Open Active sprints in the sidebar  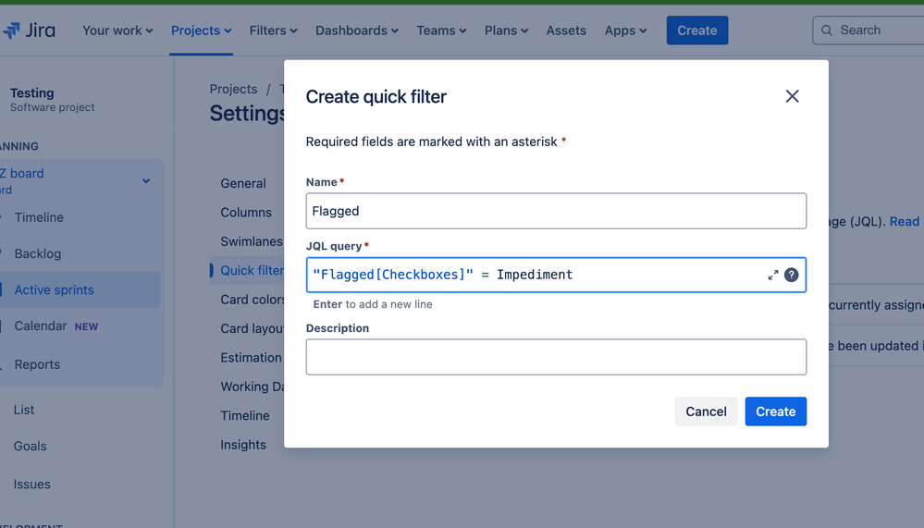55,290
